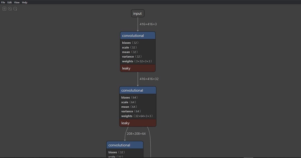301x158 pixels.
Task: Open the File menu
Action: 3,2
